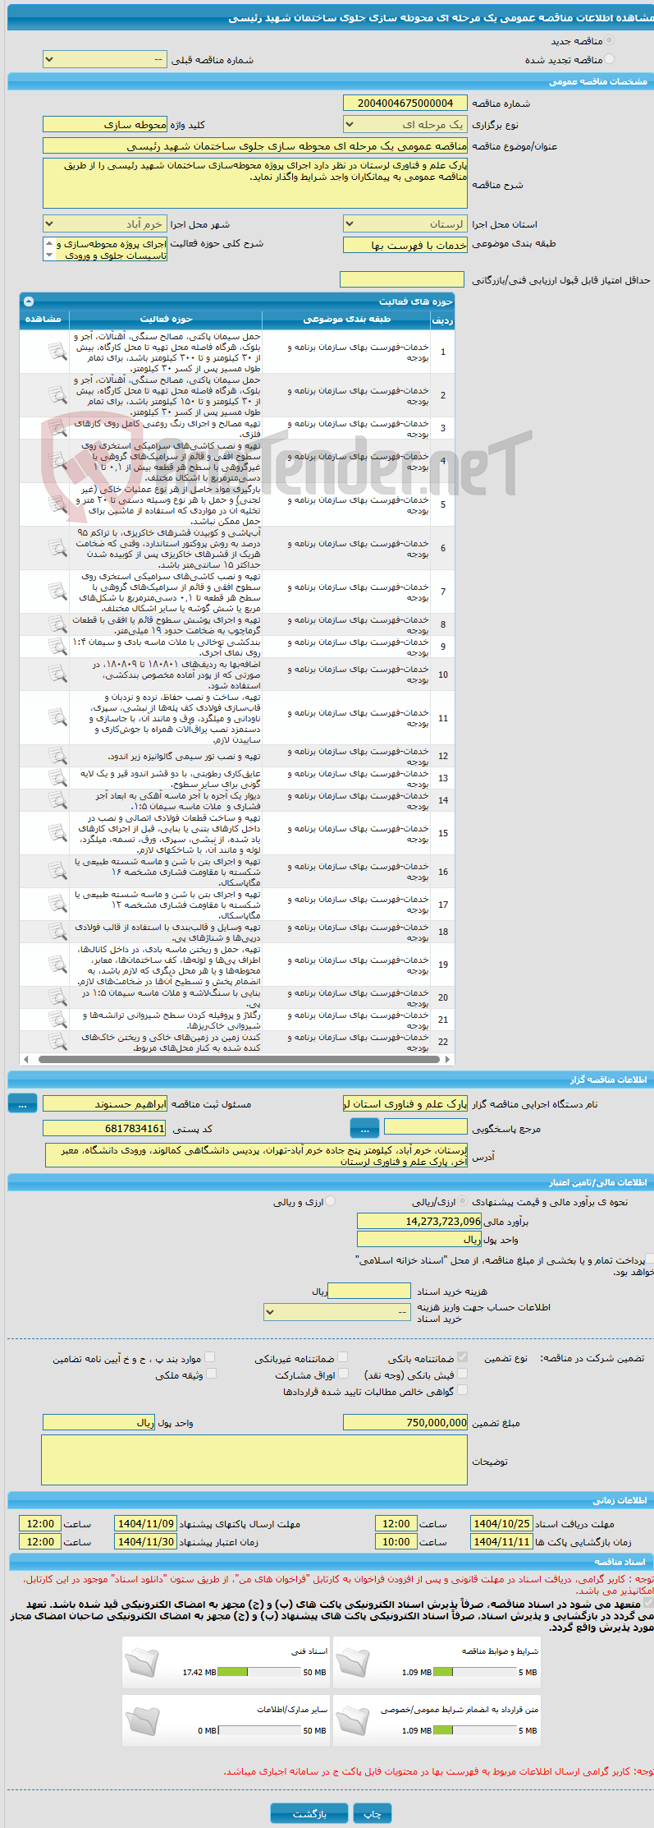Open the view icon in activity row 11
The image size is (654, 1828).
pyautogui.click(x=57, y=718)
